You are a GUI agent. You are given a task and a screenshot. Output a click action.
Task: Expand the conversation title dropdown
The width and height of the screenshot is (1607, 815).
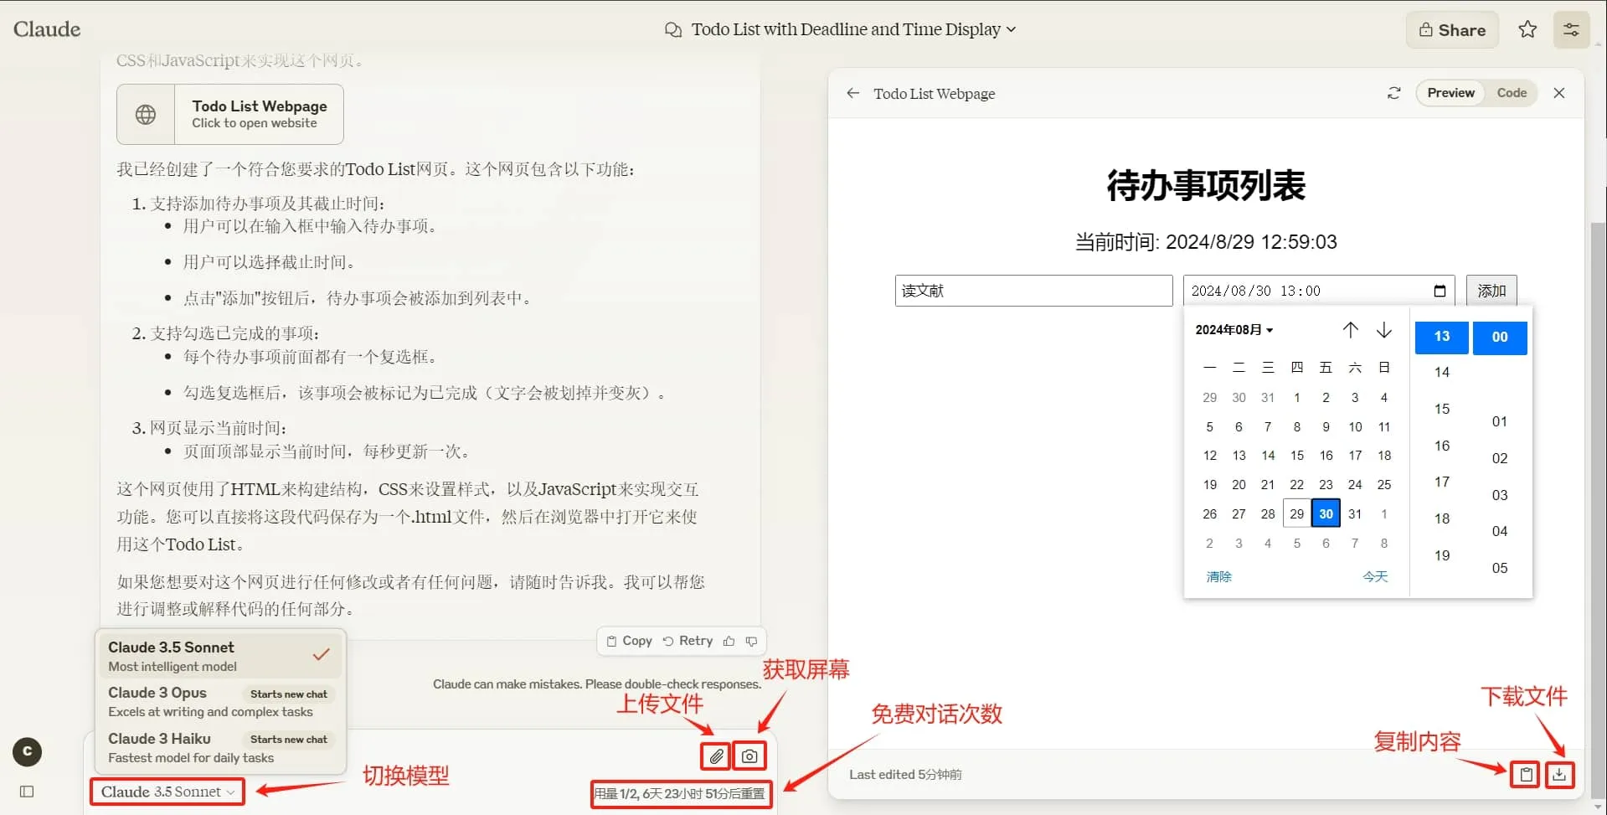[x=1010, y=29]
